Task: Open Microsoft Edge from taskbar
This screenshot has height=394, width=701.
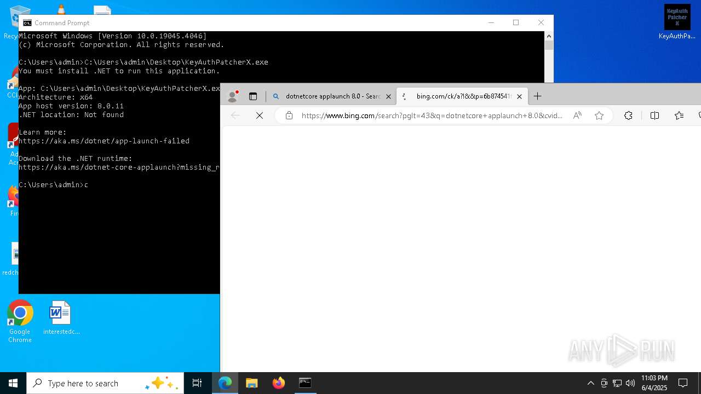Action: (x=225, y=383)
